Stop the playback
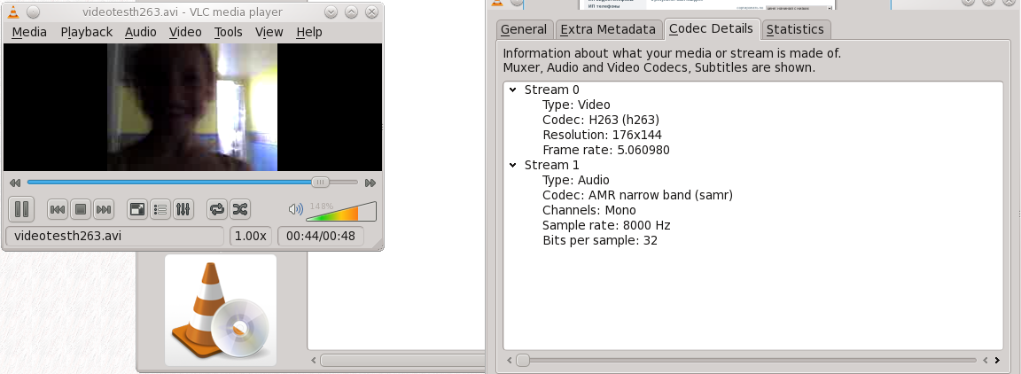This screenshot has height=374, width=1021. pos(80,209)
